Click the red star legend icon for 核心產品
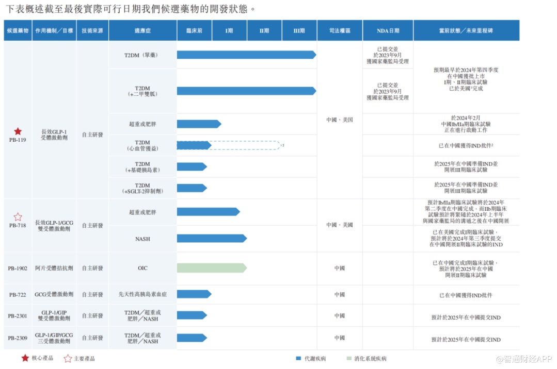This screenshot has width=557, height=369. (25, 358)
